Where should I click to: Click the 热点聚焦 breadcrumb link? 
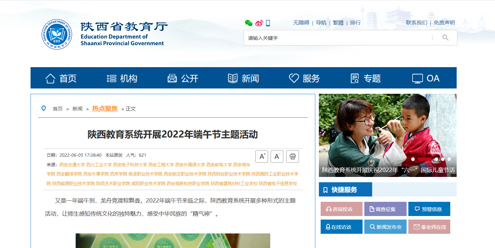(x=105, y=109)
